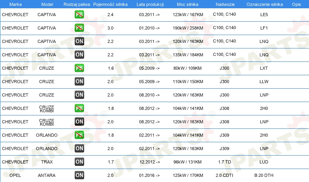
Task: Click the Nadwozie column header
Action: 225,4
